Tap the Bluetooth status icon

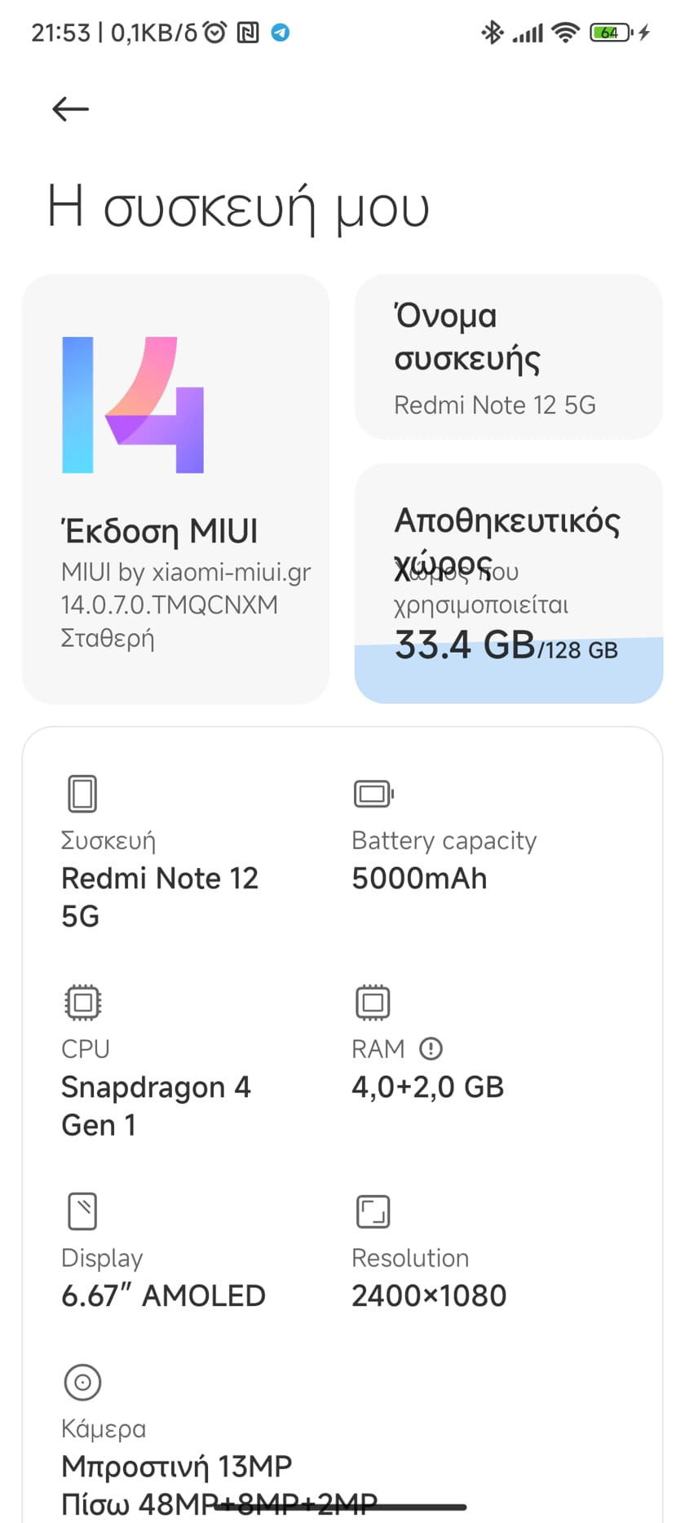click(x=492, y=33)
